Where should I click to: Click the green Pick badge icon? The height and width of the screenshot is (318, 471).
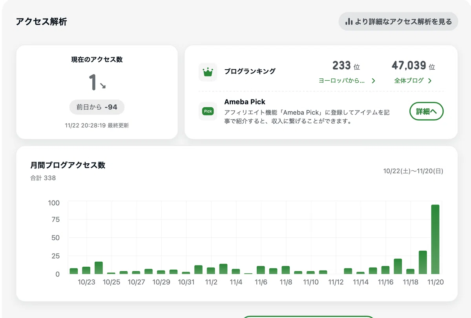coord(208,112)
